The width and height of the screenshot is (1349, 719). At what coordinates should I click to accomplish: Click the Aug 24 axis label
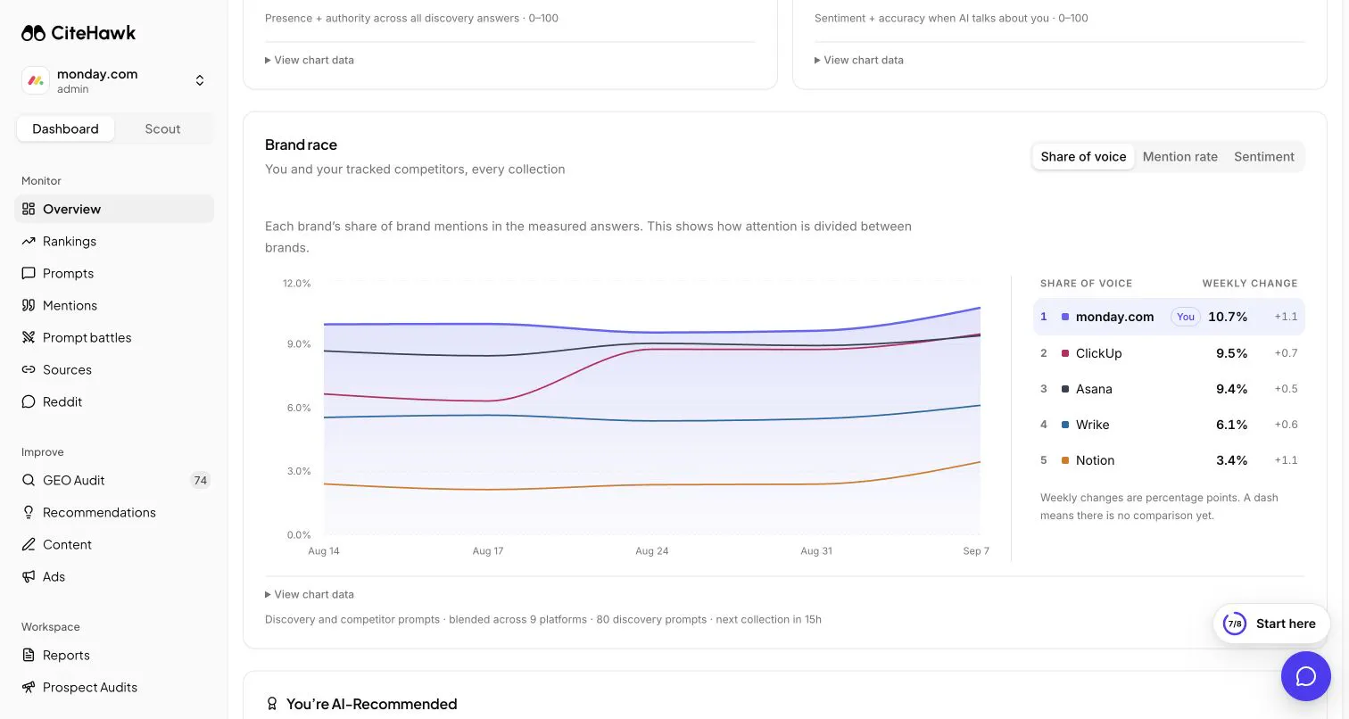click(x=651, y=551)
